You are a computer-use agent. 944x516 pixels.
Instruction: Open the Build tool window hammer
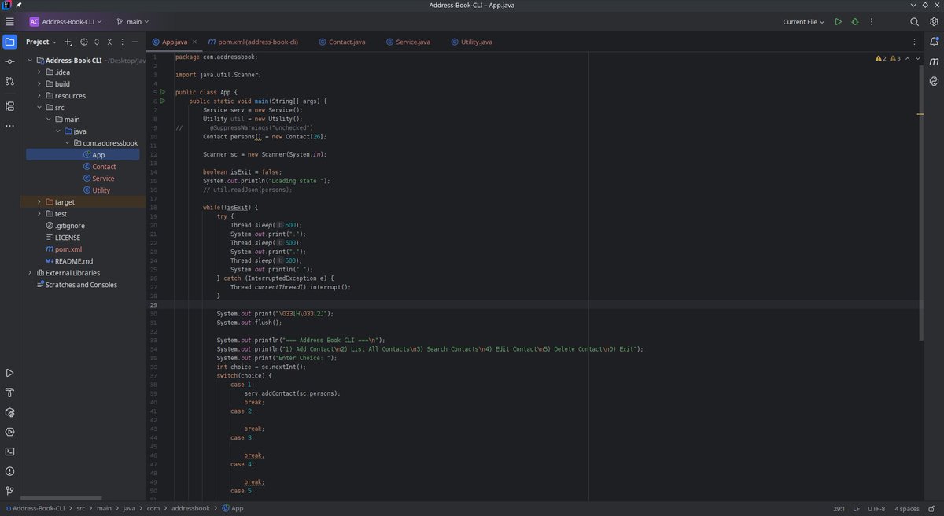click(x=9, y=393)
